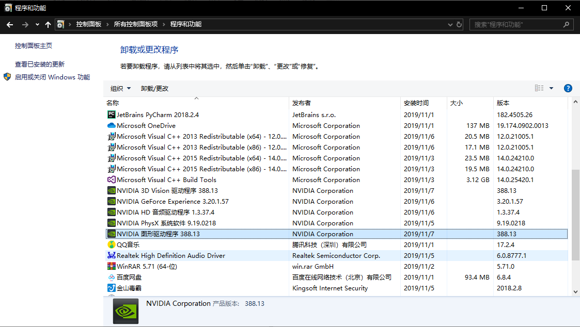Image resolution: width=580 pixels, height=327 pixels.
Task: Click the Visual C++ Build Tools icon
Action: click(x=112, y=179)
